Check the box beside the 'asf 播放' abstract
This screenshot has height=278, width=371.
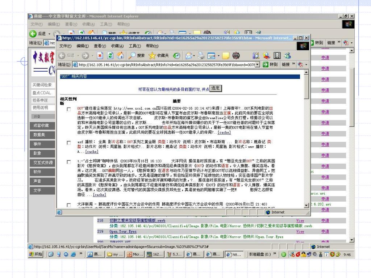[68, 143]
